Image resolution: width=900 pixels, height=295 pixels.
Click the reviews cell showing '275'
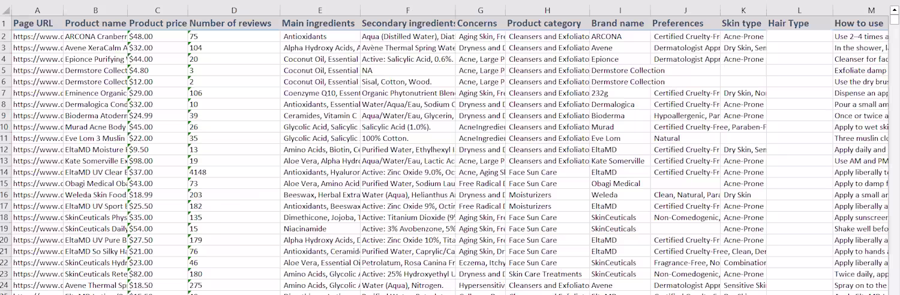click(234, 285)
